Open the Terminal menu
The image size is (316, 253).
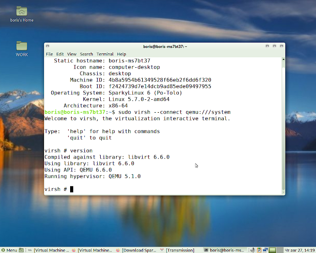[x=105, y=54]
